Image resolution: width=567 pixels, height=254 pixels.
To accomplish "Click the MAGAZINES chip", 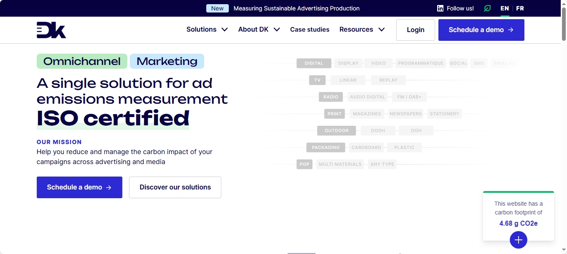I will pos(367,114).
